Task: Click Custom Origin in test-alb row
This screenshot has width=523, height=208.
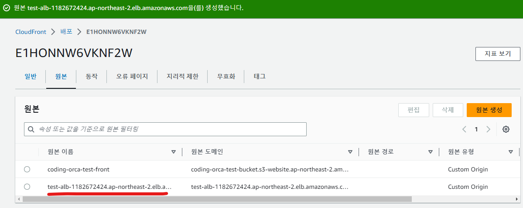Action: [x=468, y=187]
